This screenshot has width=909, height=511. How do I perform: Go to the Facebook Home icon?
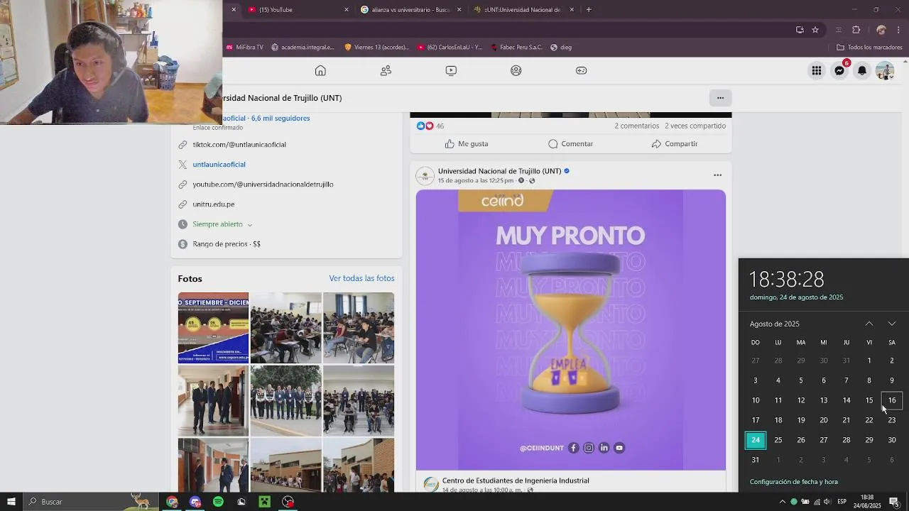[x=320, y=70]
